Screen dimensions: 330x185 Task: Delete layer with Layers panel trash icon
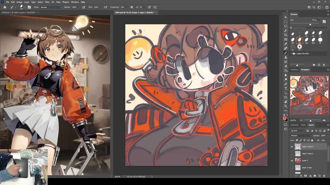tap(324, 176)
